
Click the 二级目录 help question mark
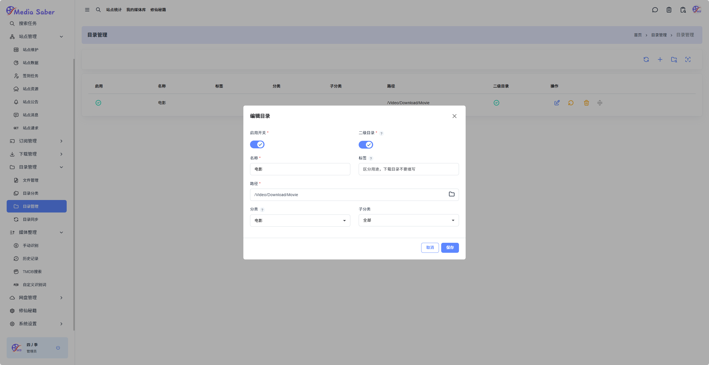[x=381, y=133]
